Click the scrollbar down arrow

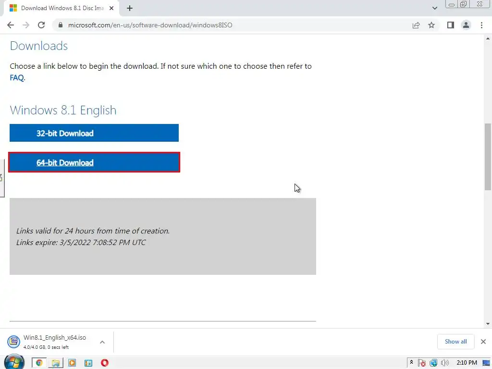point(488,324)
